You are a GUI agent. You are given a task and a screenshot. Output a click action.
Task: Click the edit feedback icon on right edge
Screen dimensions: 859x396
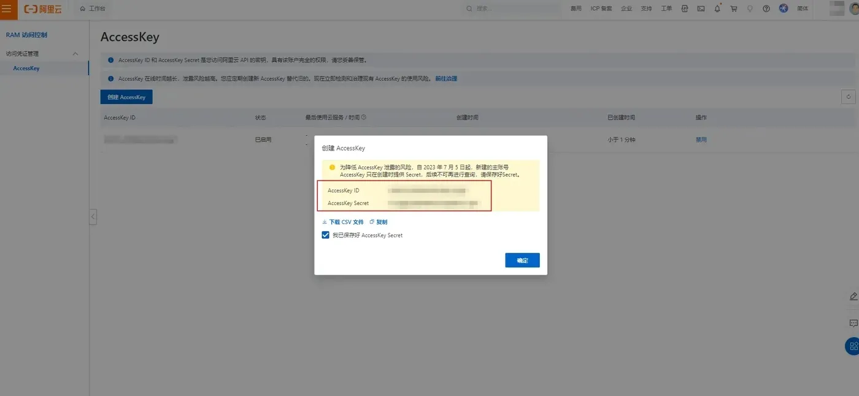(853, 296)
